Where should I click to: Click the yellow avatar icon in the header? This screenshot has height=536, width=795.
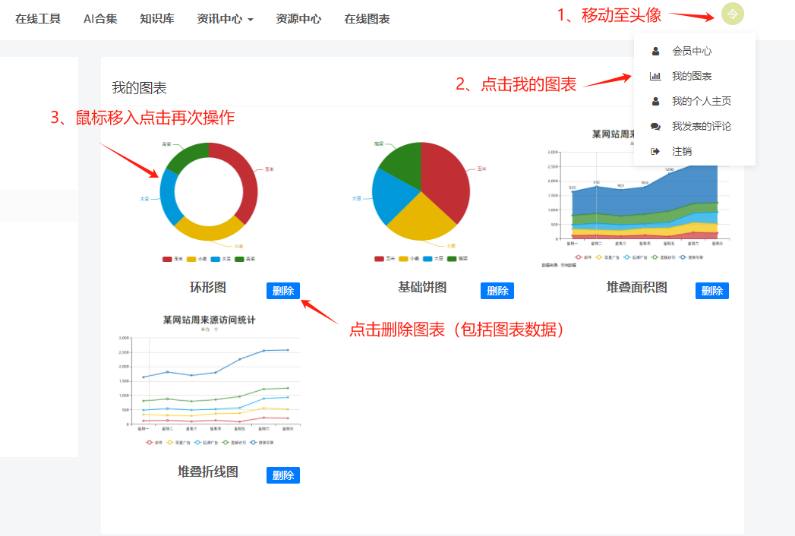click(x=732, y=14)
